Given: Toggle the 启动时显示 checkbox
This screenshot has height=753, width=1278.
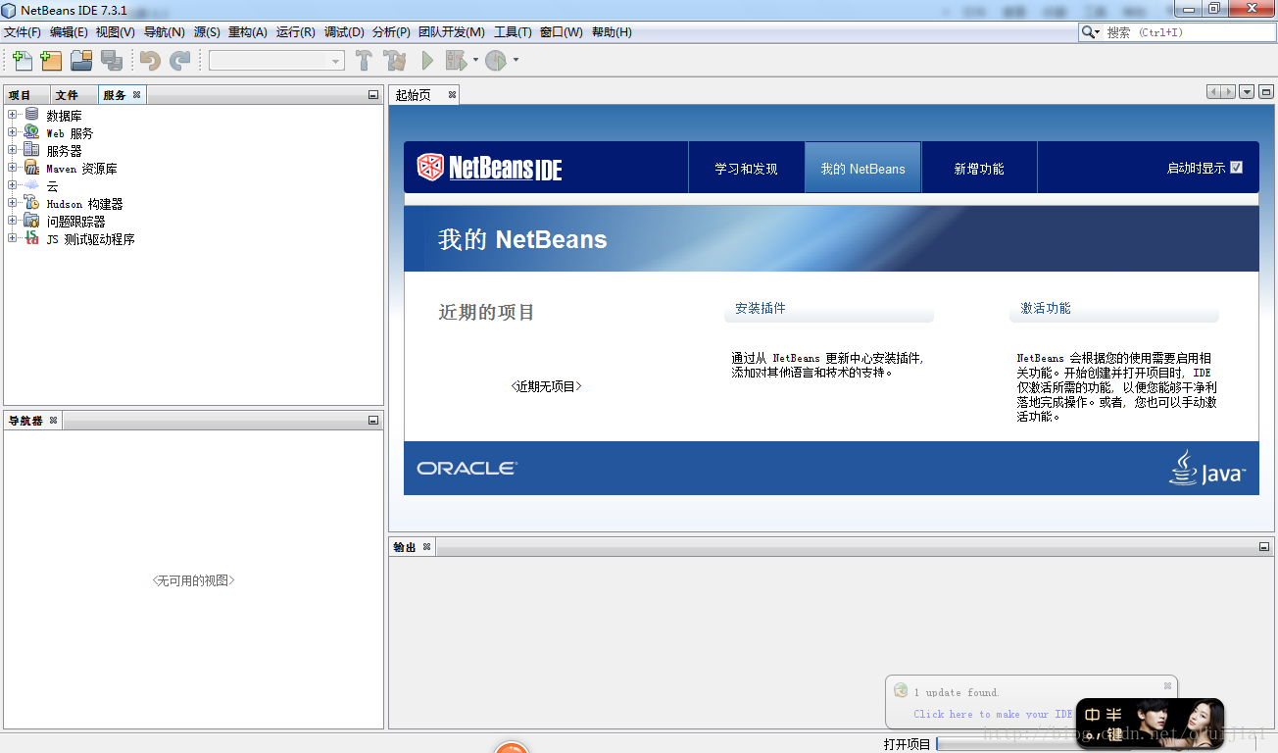Looking at the screenshot, I should point(1236,168).
